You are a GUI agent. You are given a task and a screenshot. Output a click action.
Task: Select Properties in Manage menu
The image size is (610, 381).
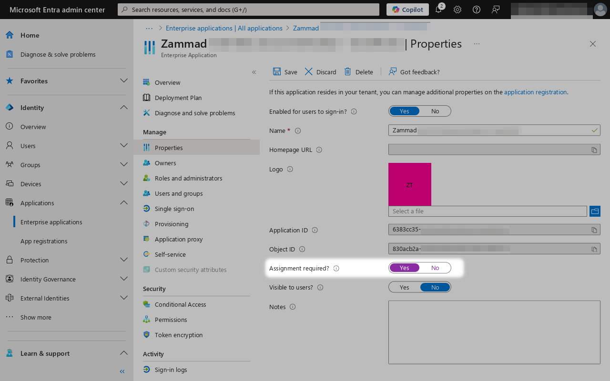pos(196,148)
